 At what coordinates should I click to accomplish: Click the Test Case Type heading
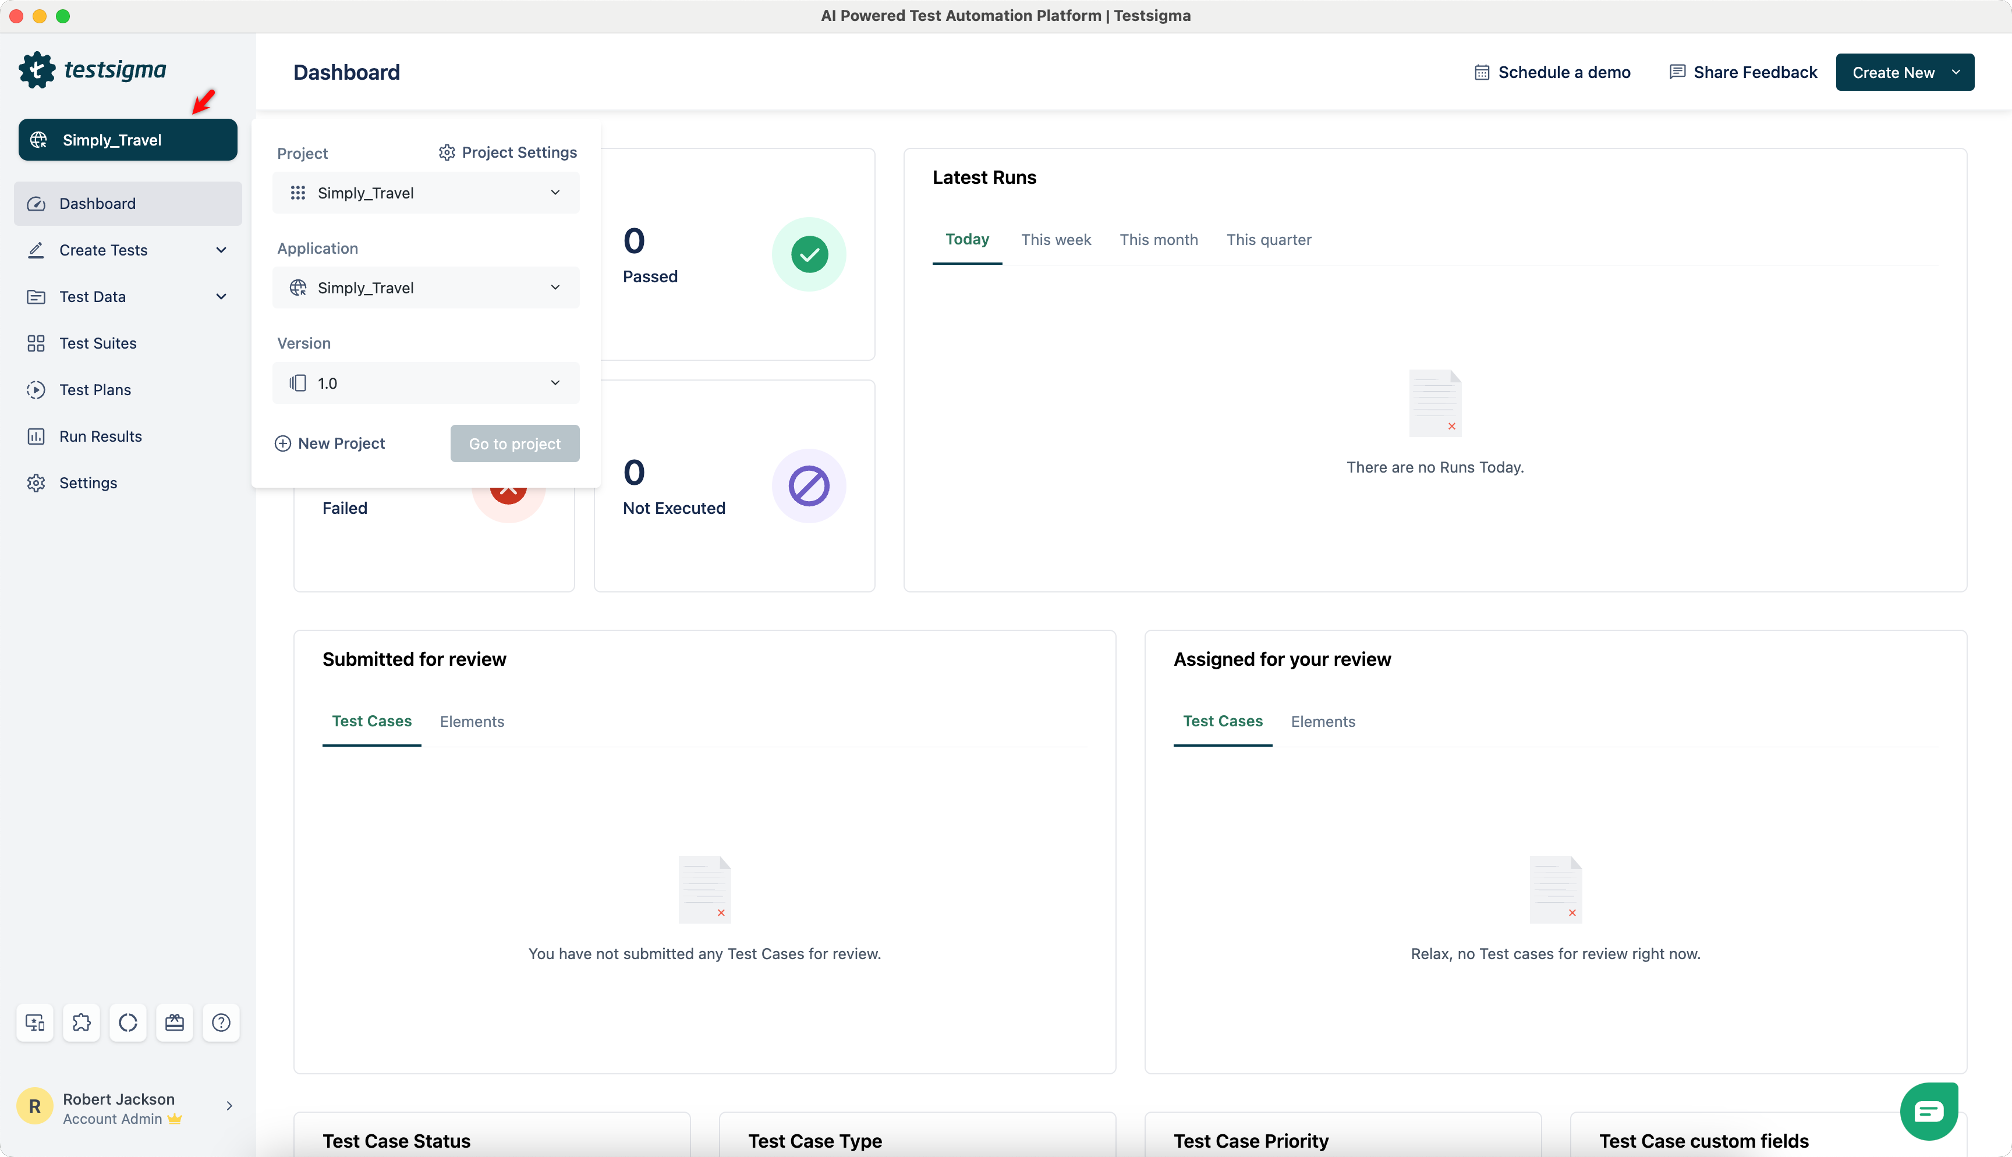[x=814, y=1141]
